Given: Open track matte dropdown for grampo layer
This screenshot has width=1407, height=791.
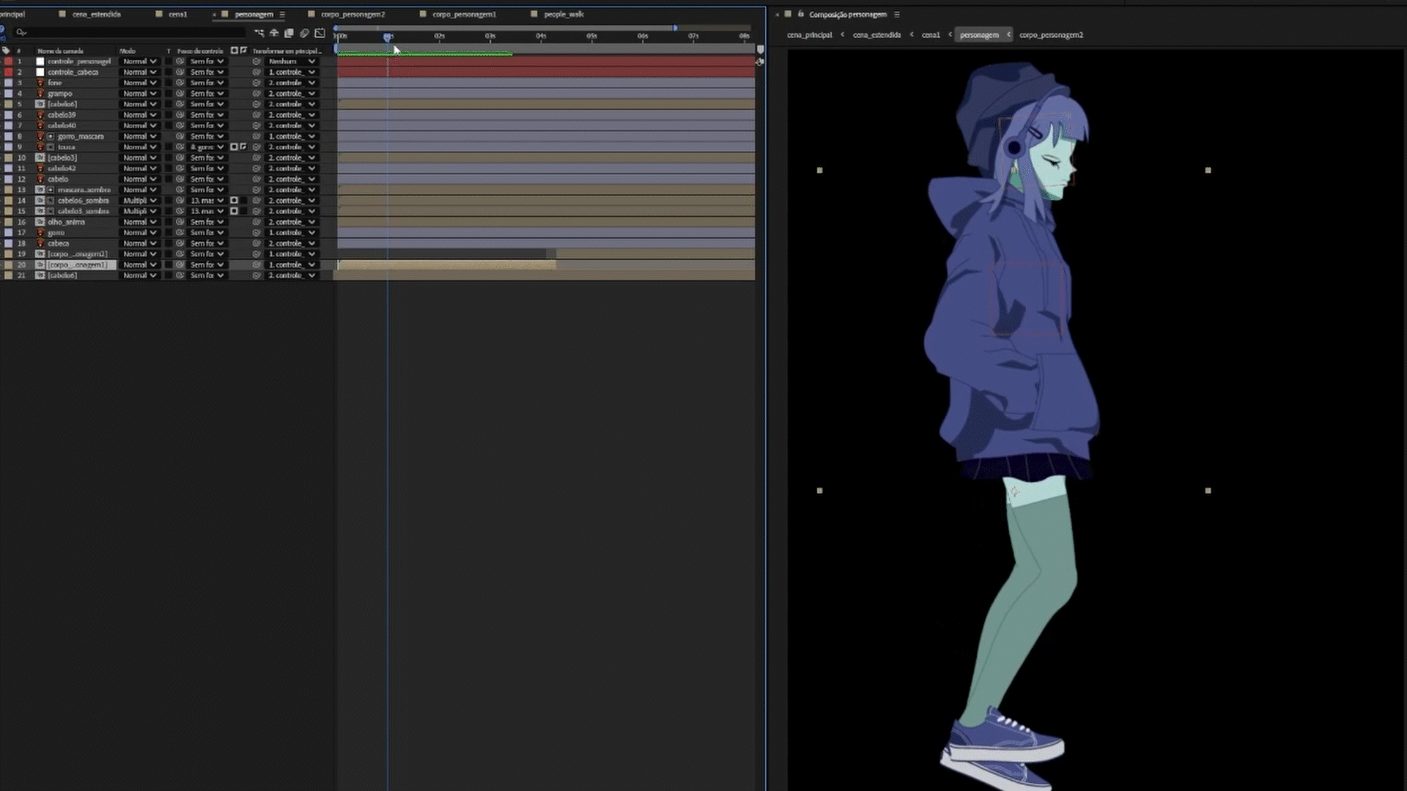Looking at the screenshot, I should pos(207,93).
